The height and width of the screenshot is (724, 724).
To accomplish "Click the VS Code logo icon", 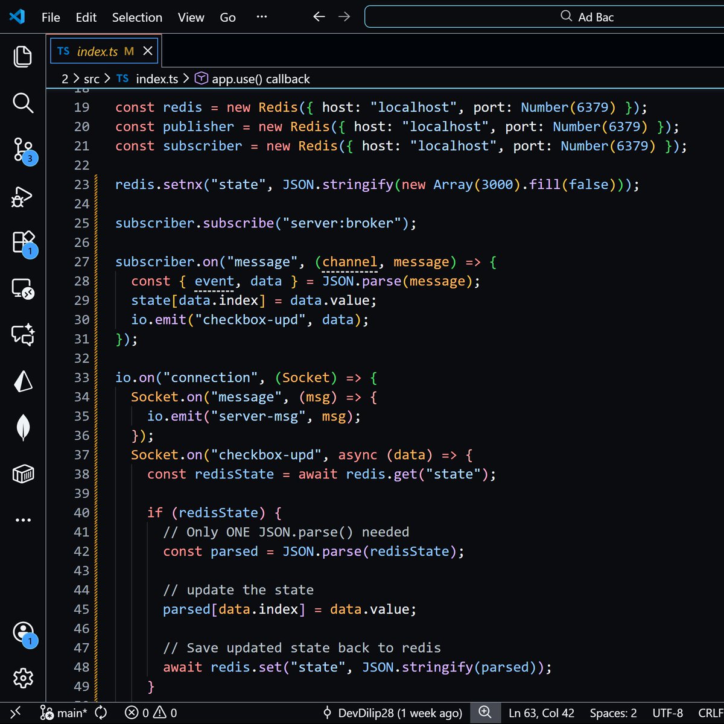I will (x=17, y=17).
